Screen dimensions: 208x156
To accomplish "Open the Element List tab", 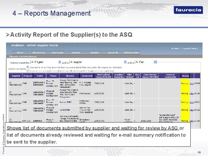I will click(x=39, y=53).
